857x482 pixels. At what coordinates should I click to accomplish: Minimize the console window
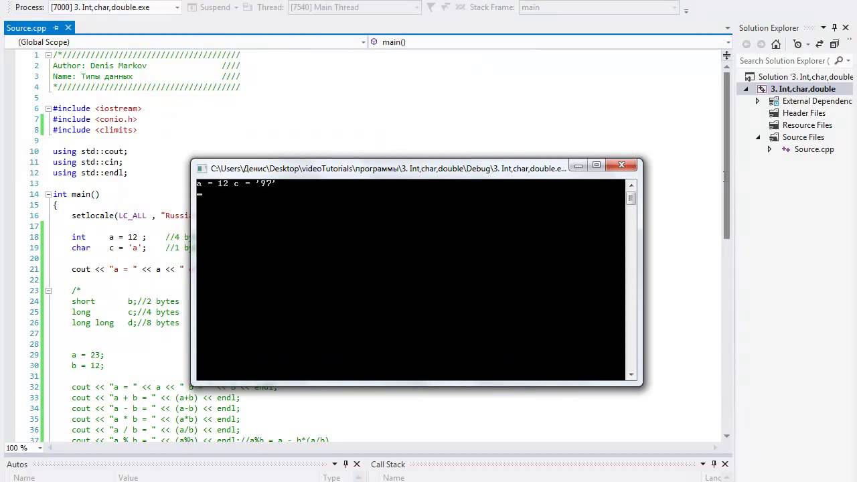578,165
